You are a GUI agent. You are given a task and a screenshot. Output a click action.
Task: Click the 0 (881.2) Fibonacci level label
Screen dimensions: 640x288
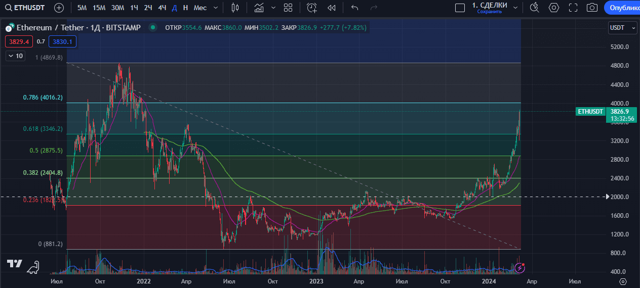point(51,244)
